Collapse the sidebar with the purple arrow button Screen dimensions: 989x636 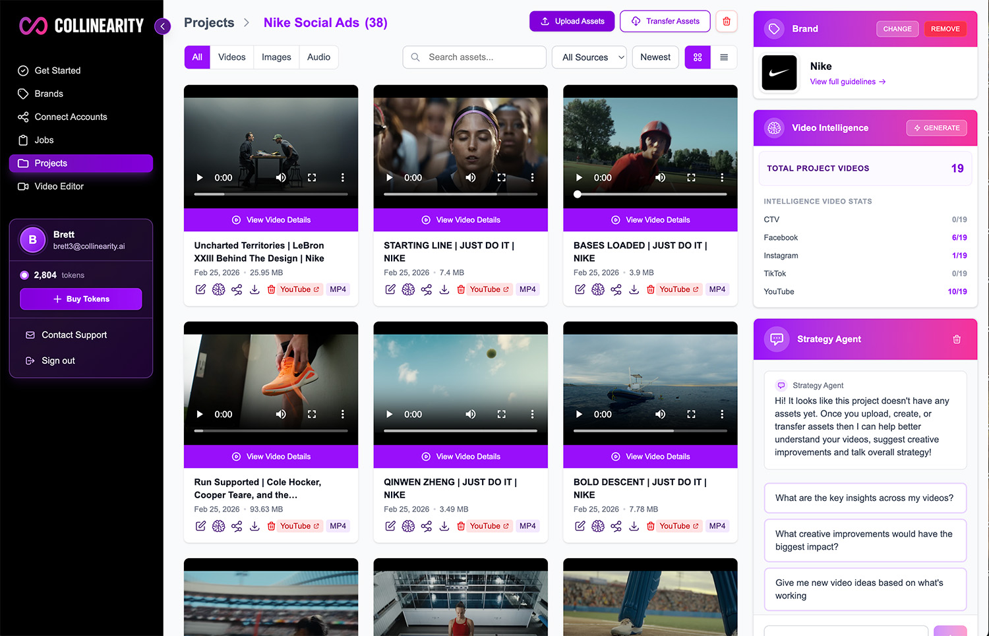click(x=162, y=26)
